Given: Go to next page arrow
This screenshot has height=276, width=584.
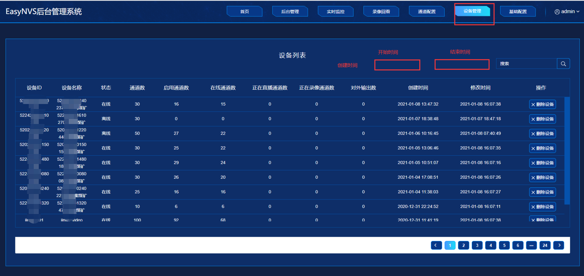Looking at the screenshot, I should (x=559, y=245).
